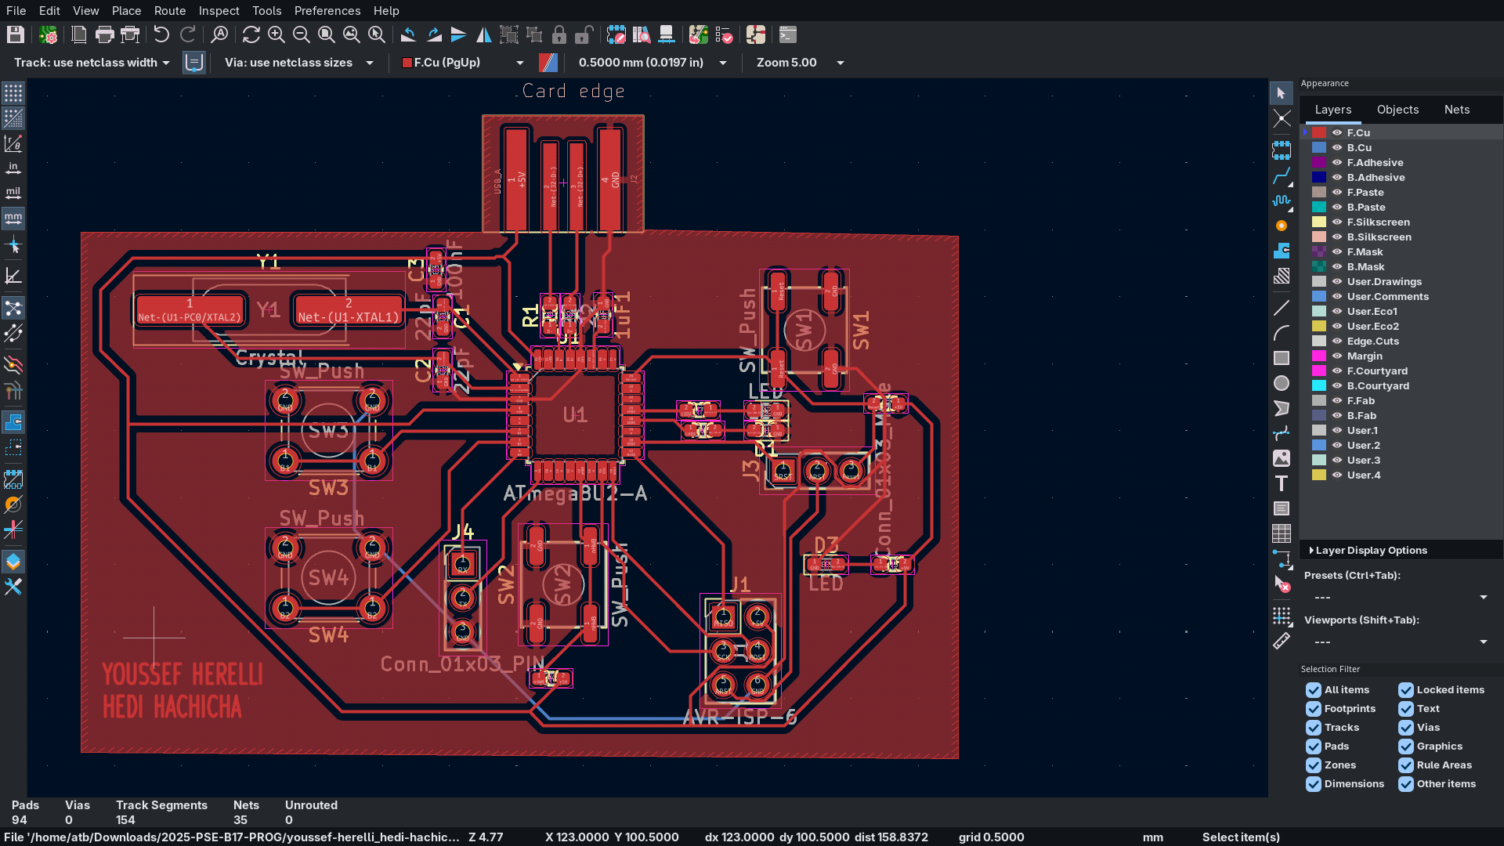Open the Inspect menu
The height and width of the screenshot is (846, 1504).
click(219, 10)
